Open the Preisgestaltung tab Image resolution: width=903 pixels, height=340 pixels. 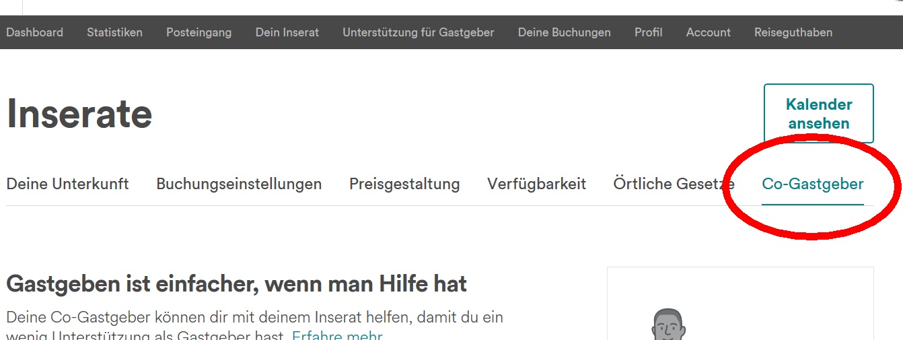(x=404, y=184)
